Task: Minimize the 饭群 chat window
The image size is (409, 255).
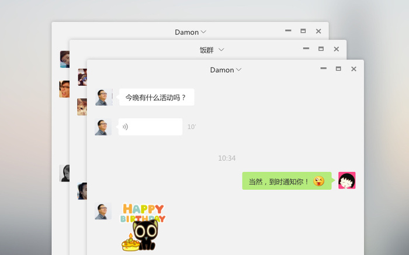Action: (306, 48)
